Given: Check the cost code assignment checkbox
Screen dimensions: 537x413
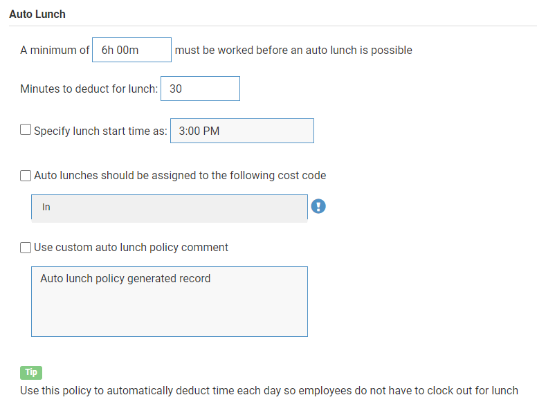Looking at the screenshot, I should point(26,176).
